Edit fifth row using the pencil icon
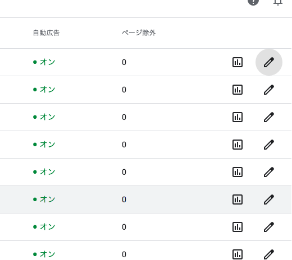 pyautogui.click(x=269, y=172)
